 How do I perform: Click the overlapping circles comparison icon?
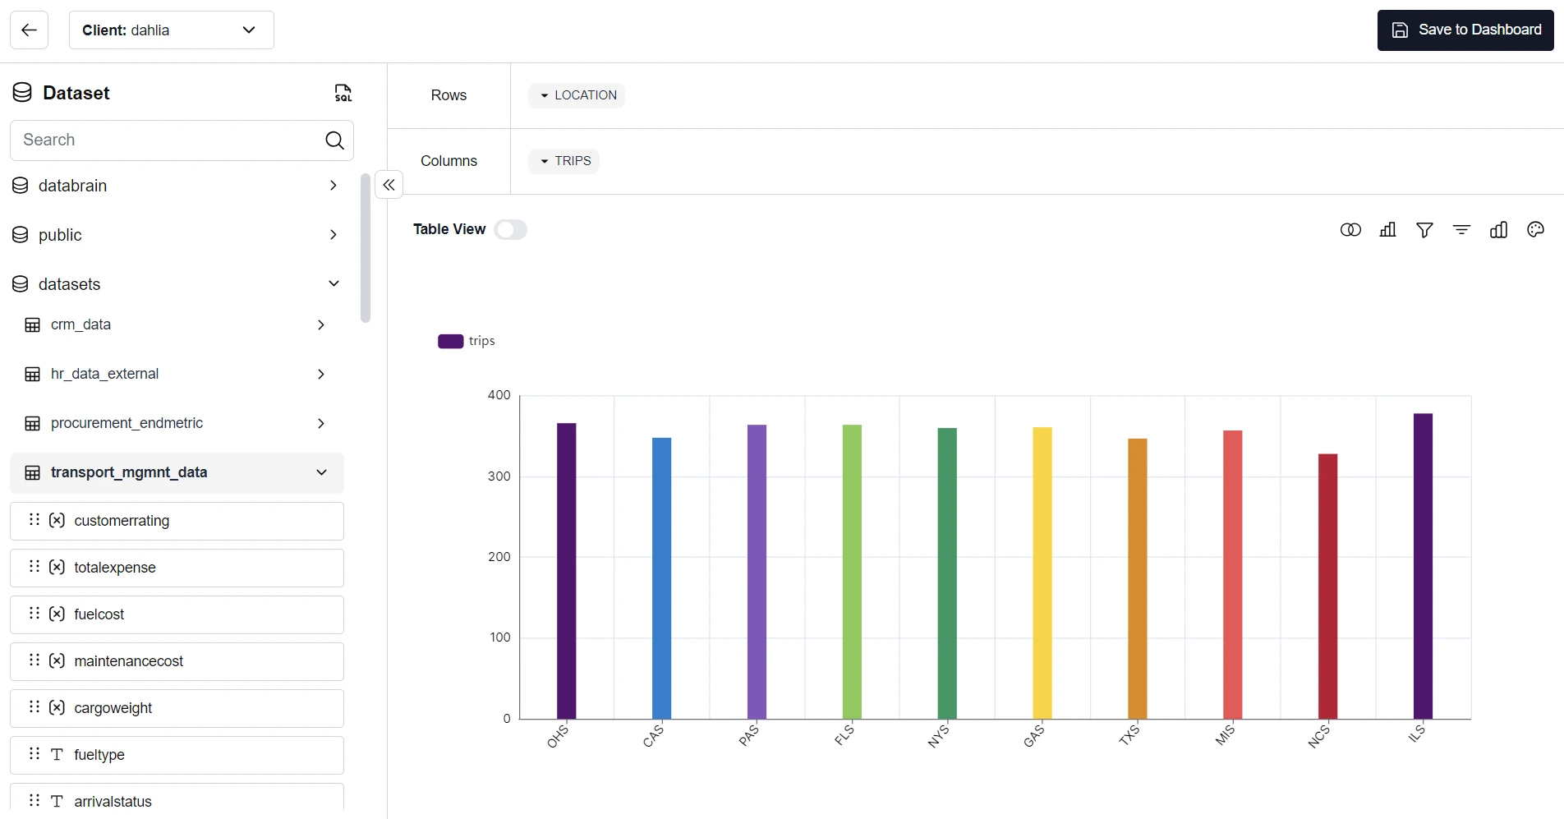coord(1350,230)
